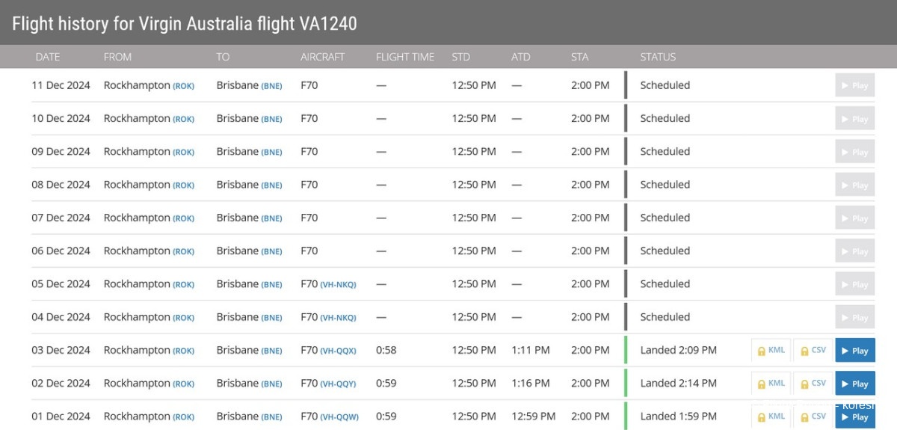Screen dimensions: 897x430
Task: Download CSV for 03 Dec flight
Action: tap(813, 350)
